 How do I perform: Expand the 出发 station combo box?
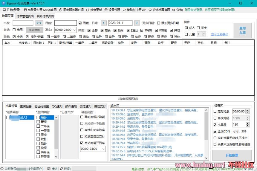click(x=23, y=23)
